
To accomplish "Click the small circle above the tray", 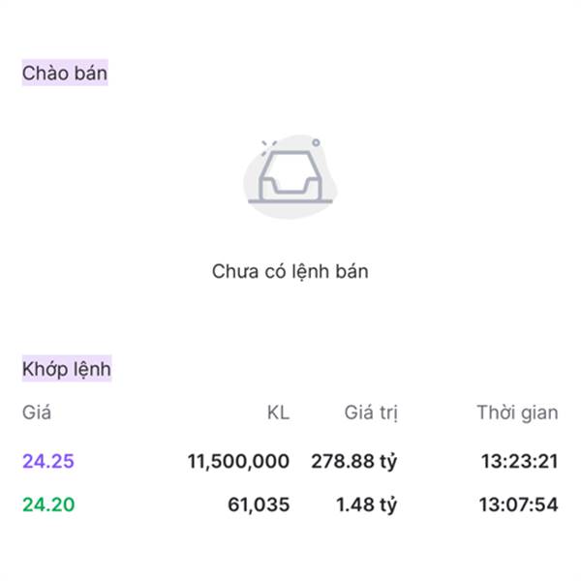I will (x=316, y=142).
